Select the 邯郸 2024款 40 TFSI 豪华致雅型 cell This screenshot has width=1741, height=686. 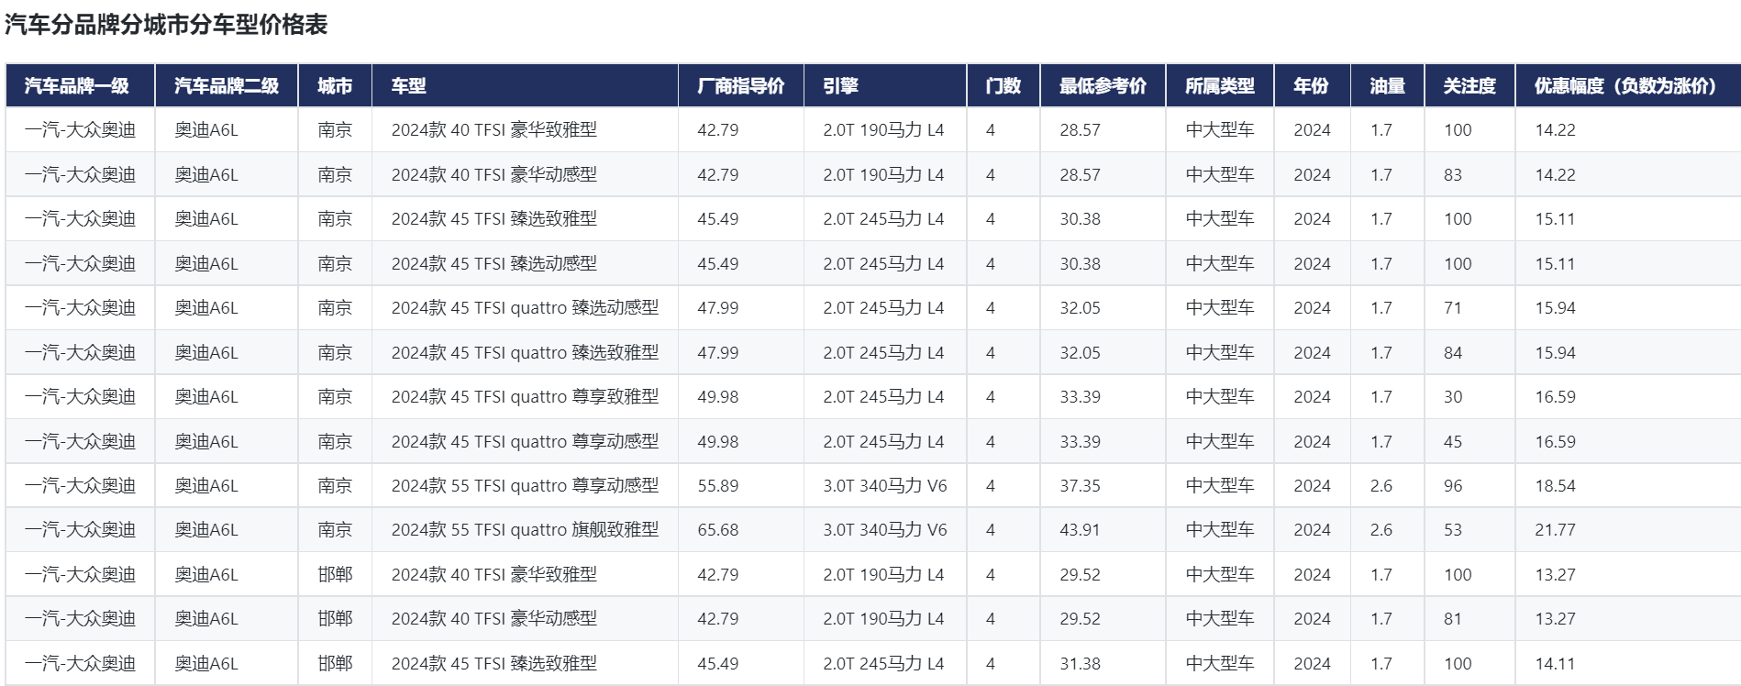coord(525,575)
